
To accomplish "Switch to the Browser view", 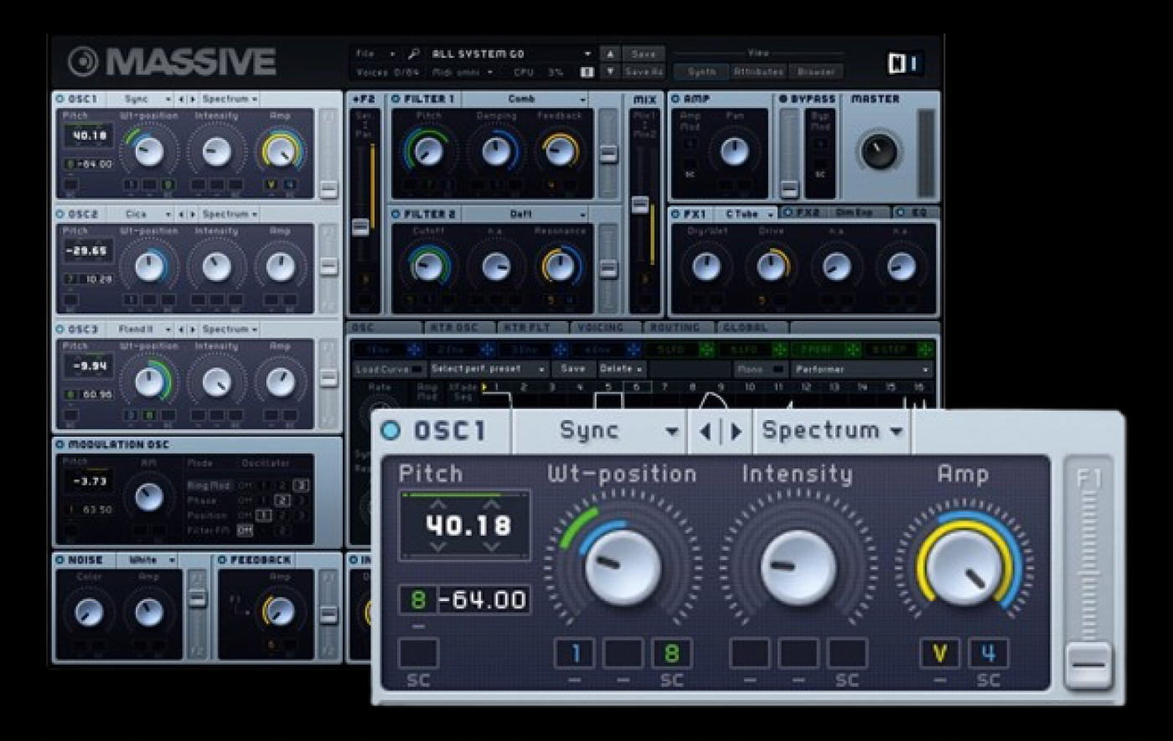I will point(815,72).
